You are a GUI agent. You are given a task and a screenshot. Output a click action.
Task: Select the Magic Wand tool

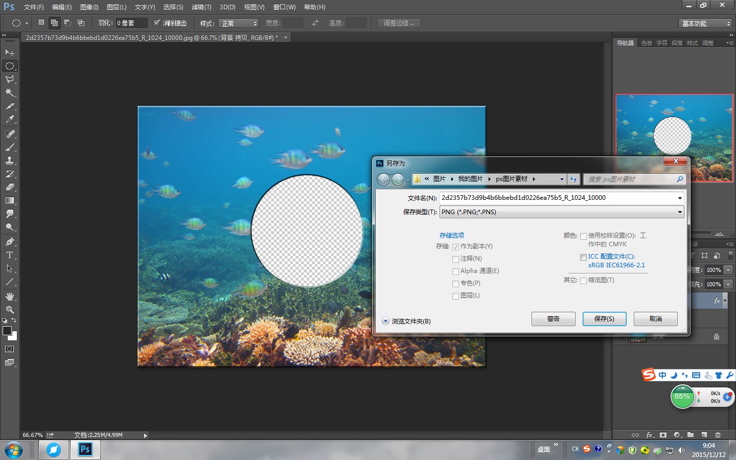(x=10, y=93)
